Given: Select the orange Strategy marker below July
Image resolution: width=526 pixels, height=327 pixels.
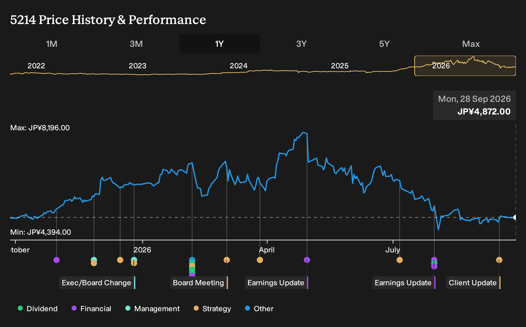Looking at the screenshot, I should click(400, 260).
